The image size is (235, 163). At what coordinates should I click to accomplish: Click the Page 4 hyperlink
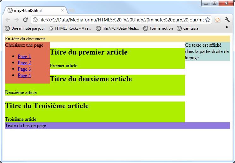[24, 75]
